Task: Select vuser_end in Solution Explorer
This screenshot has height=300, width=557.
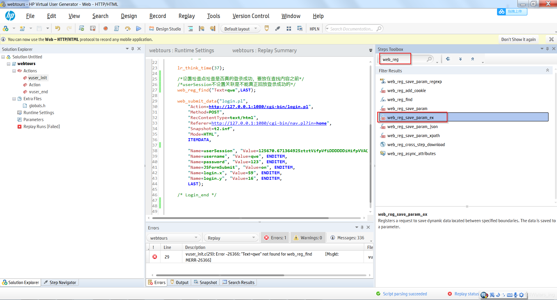Action: pos(38,92)
